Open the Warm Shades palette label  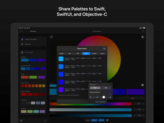(26, 91)
